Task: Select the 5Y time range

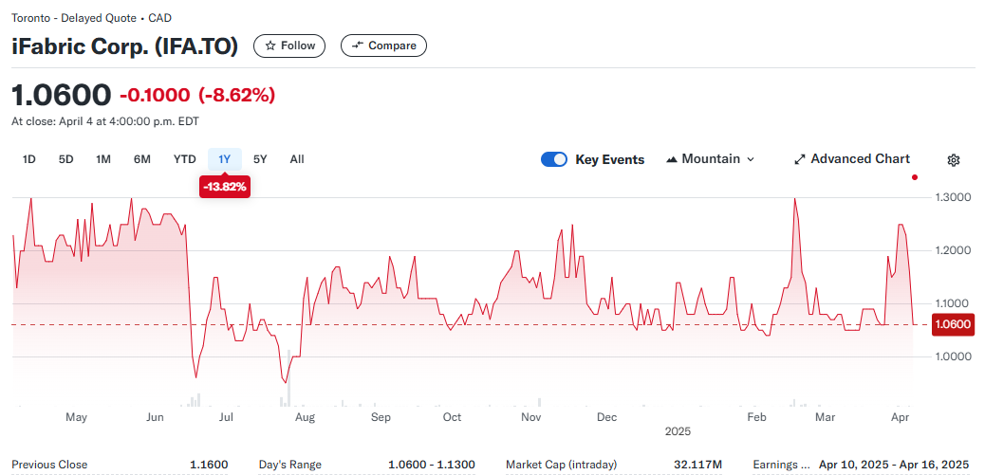Action: (x=260, y=159)
